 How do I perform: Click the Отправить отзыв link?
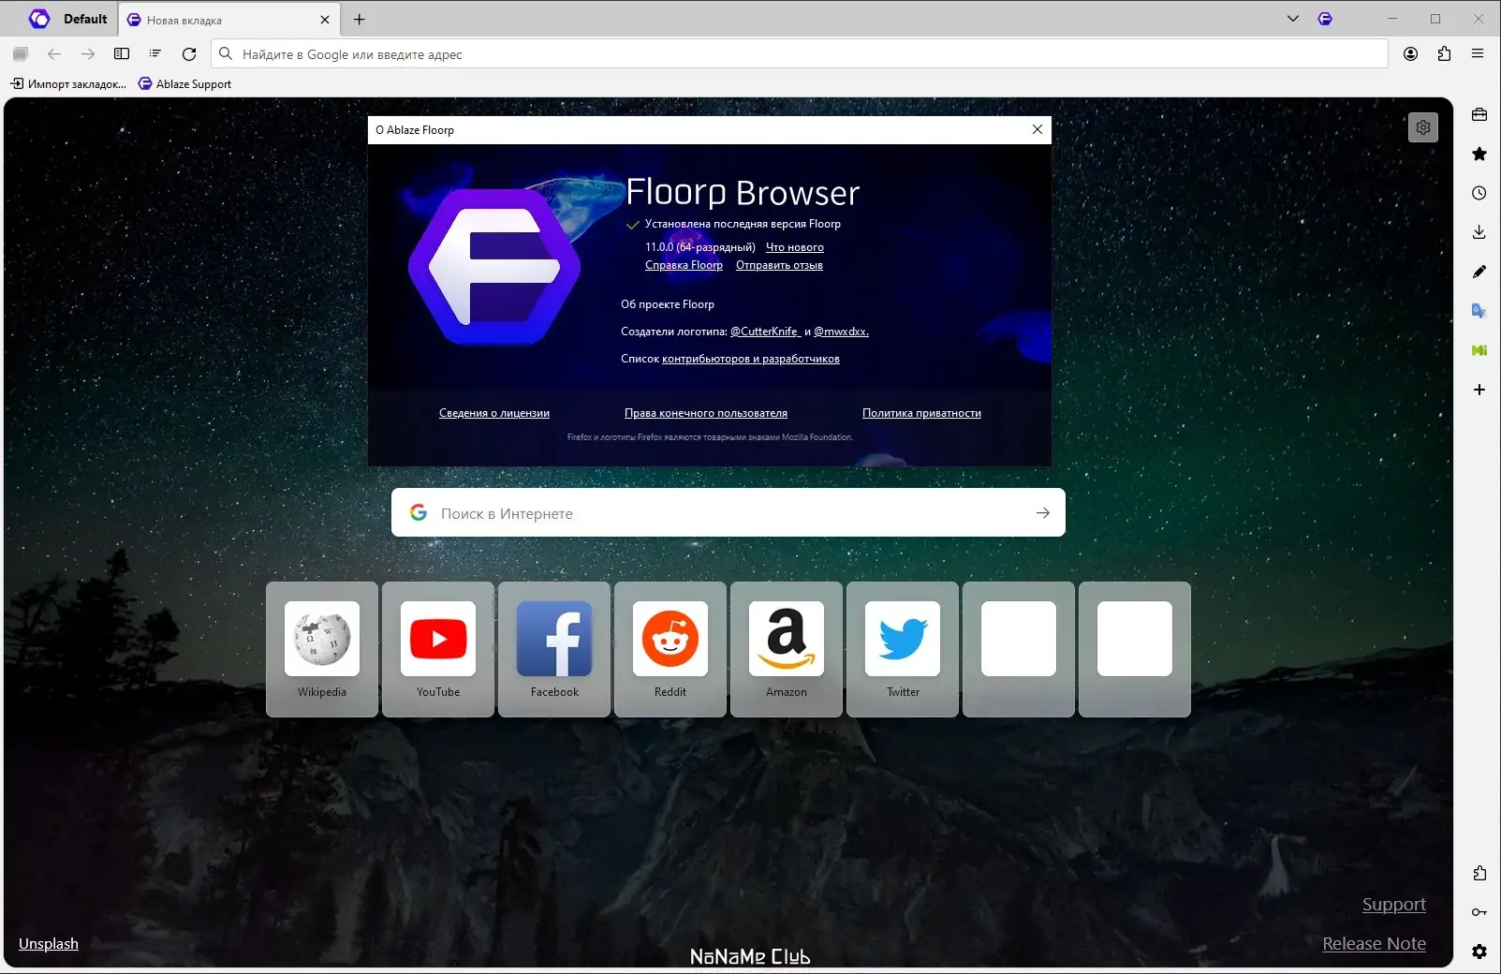[x=779, y=265]
